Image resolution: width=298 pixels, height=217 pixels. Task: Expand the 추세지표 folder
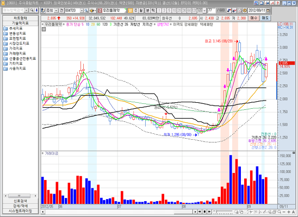coord(13,28)
